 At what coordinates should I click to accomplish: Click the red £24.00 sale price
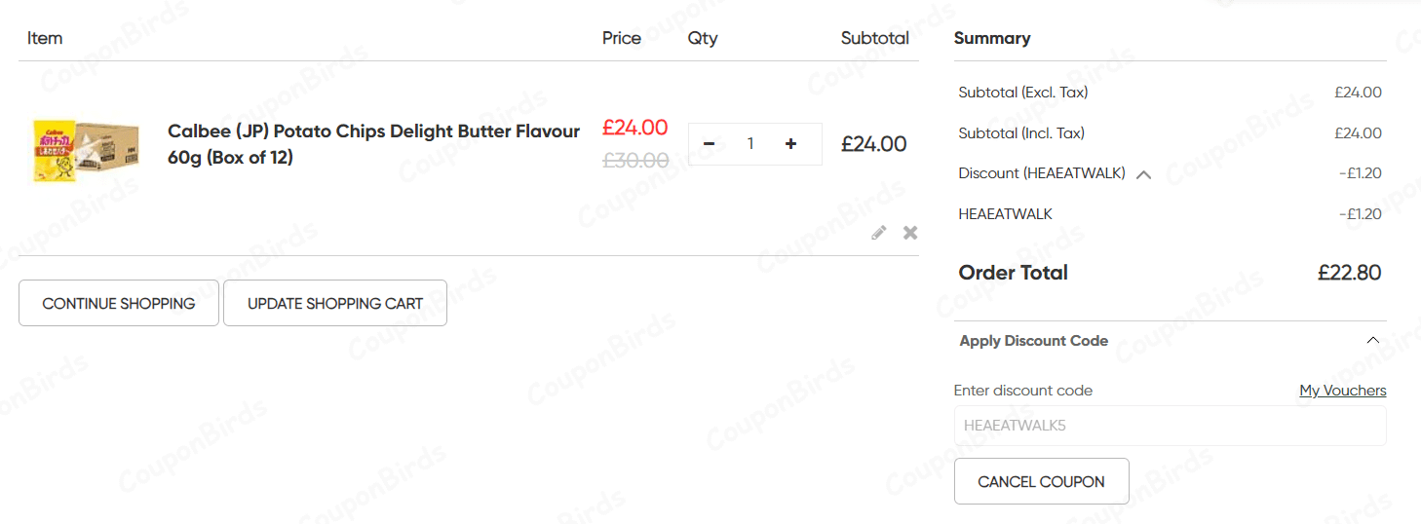(634, 128)
